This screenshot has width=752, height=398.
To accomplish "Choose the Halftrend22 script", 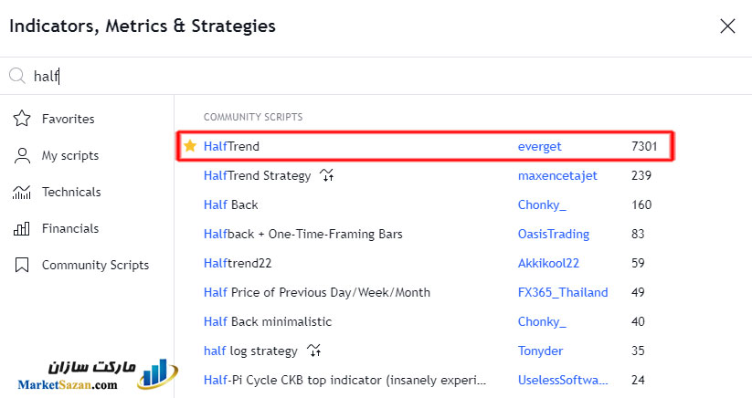I will [x=238, y=263].
